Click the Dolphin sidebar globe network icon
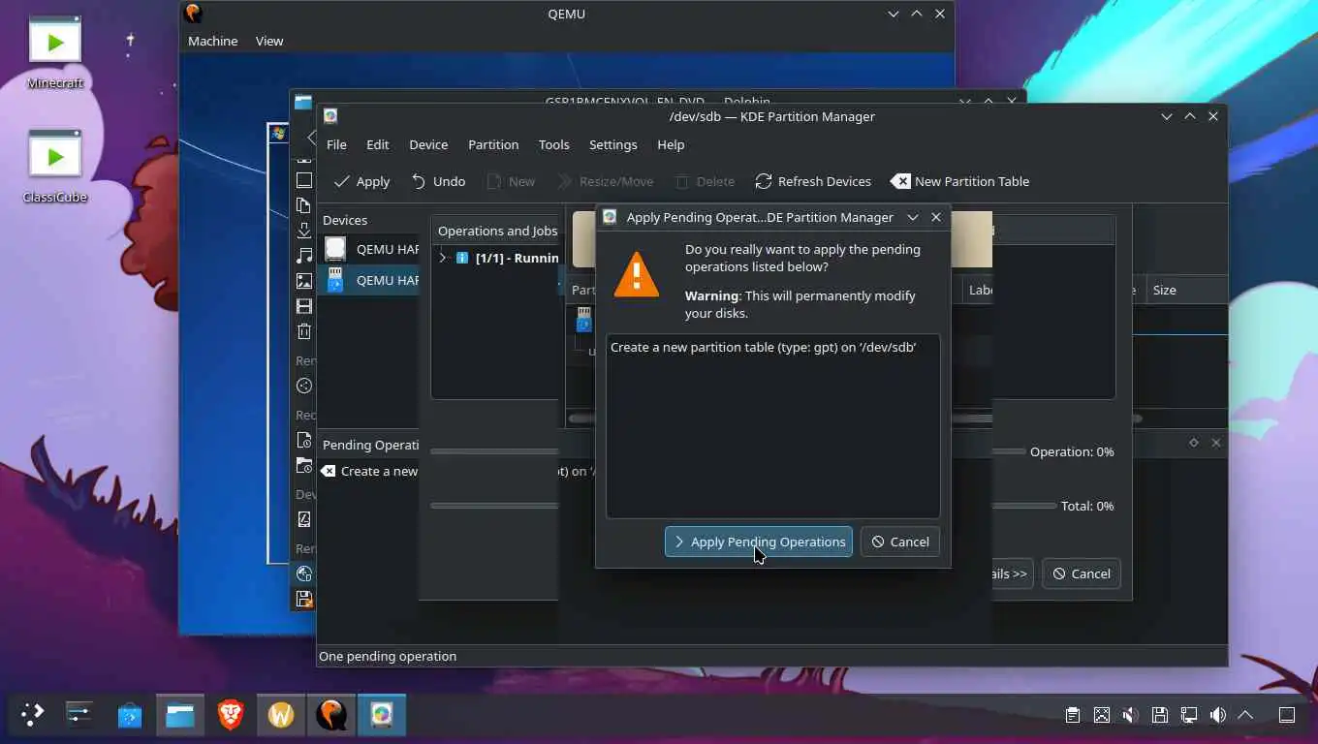 click(304, 573)
